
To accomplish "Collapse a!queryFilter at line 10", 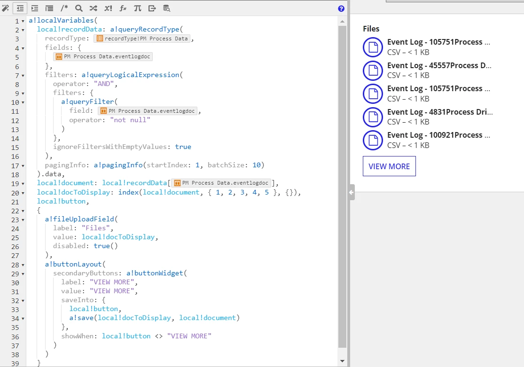I will 23,102.
